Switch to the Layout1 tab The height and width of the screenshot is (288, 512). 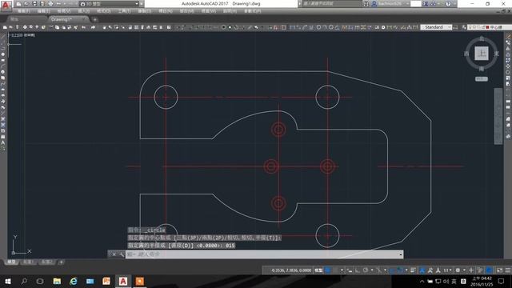coord(28,262)
